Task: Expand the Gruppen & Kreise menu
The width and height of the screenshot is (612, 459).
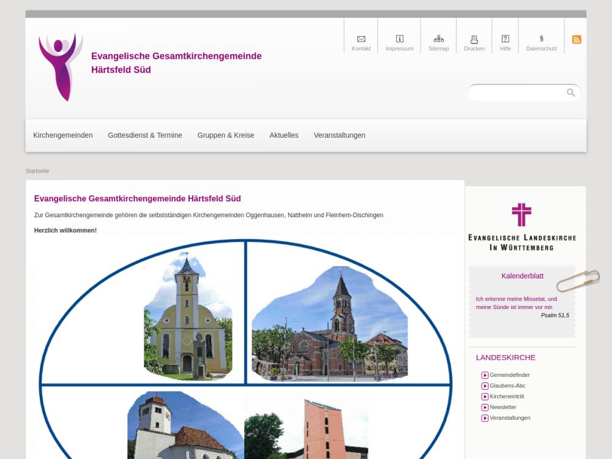Action: (226, 135)
